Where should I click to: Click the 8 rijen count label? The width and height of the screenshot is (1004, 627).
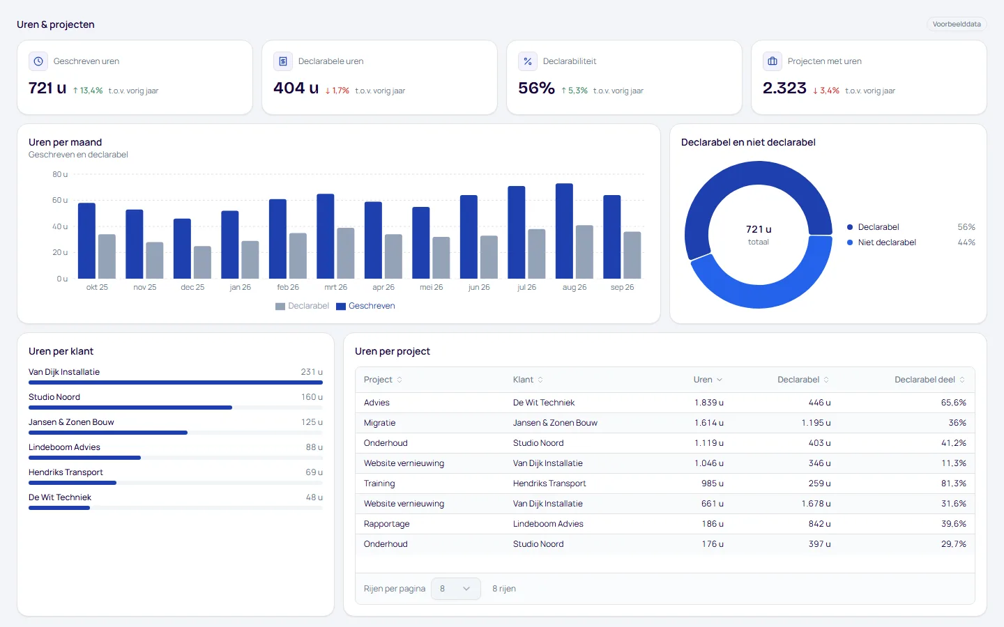point(504,589)
